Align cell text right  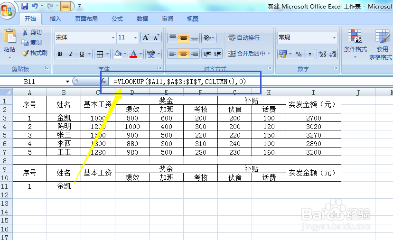(195, 54)
